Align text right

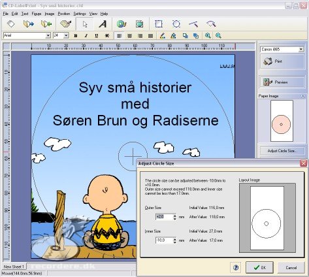tap(140, 36)
